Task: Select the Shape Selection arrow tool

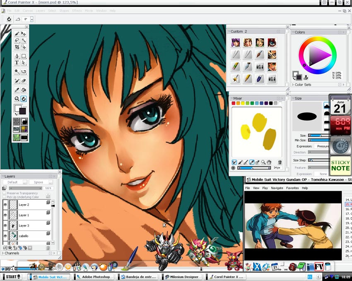Action: (x=24, y=63)
